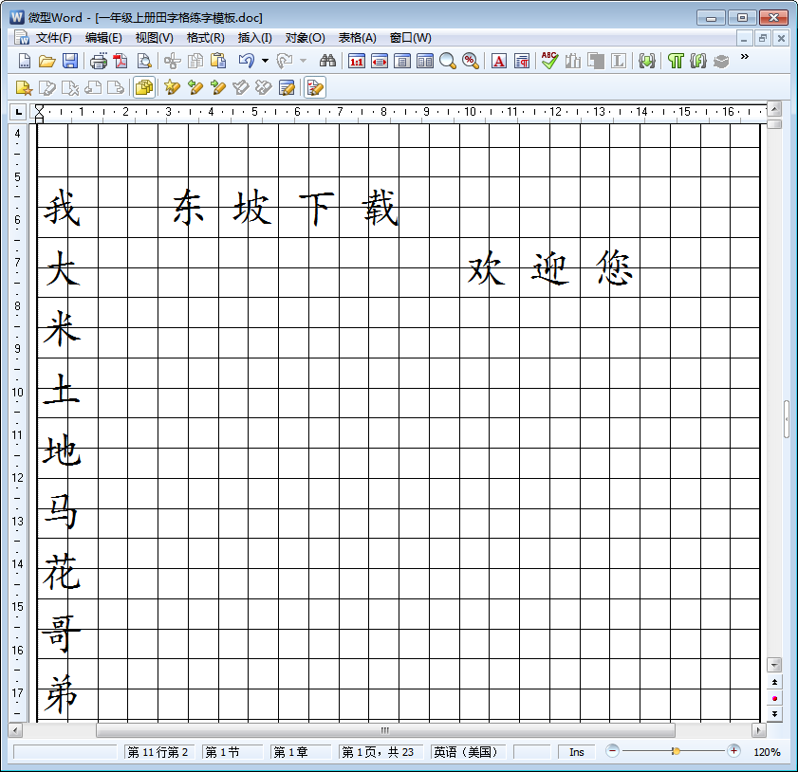Save the document with the floppy disk icon
The image size is (798, 772).
click(x=69, y=61)
